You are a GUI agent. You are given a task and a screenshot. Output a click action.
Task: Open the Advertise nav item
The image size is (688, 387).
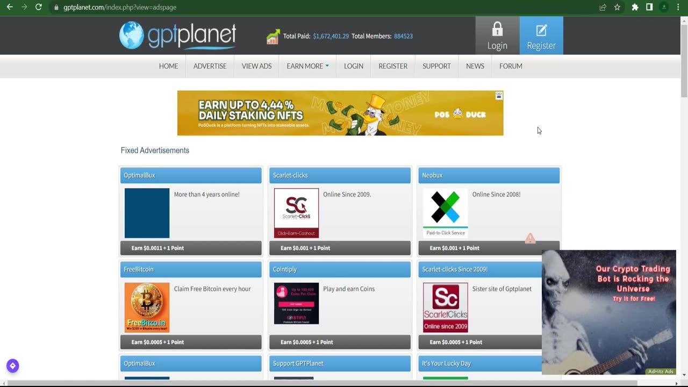[x=210, y=66]
